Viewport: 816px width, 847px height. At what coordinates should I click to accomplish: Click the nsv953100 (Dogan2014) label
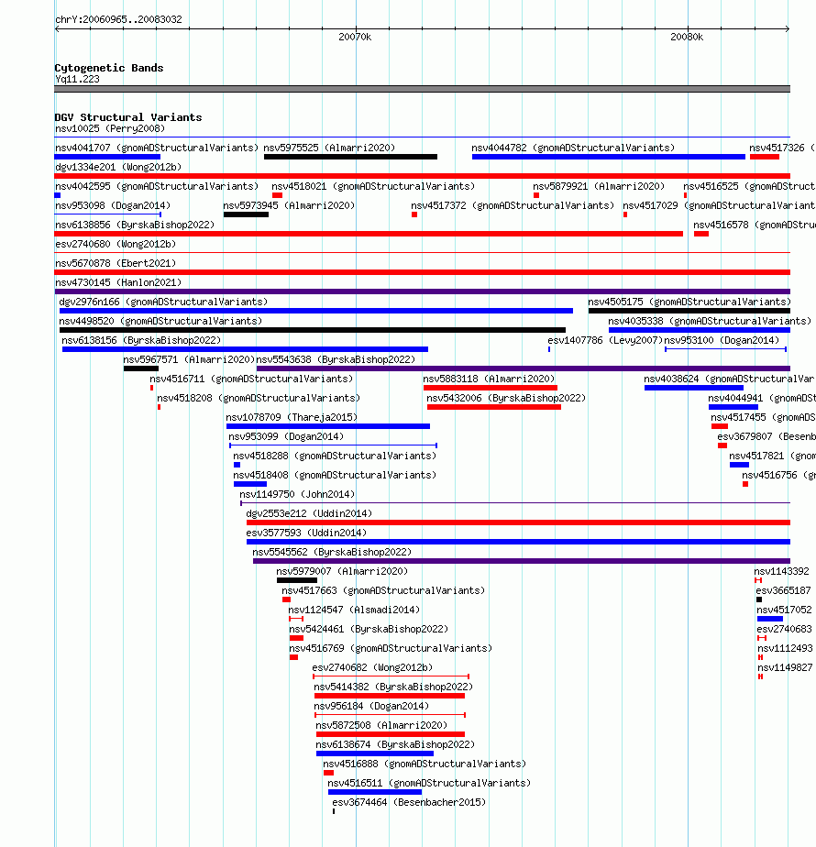[x=722, y=340]
